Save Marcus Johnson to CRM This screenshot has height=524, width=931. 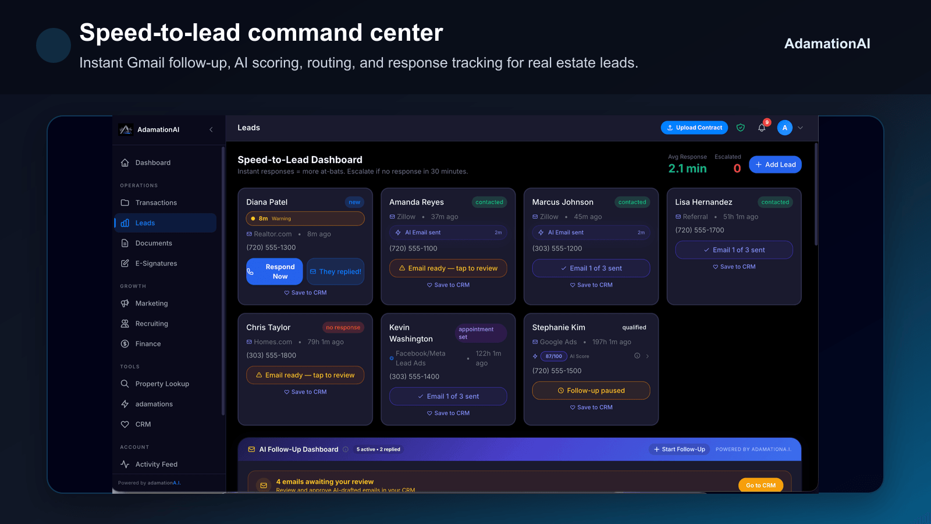point(591,285)
